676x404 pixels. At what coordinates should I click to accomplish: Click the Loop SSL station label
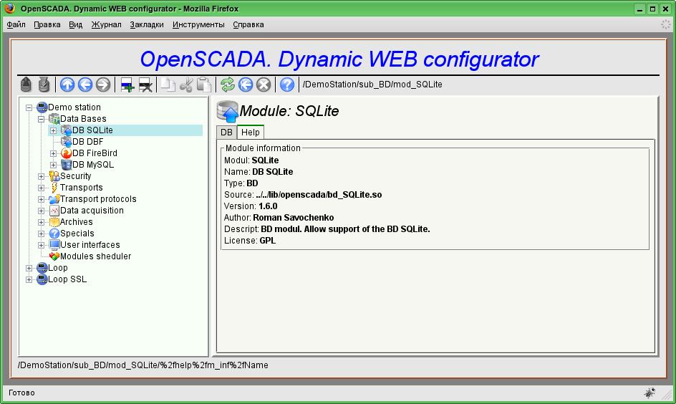tap(67, 279)
